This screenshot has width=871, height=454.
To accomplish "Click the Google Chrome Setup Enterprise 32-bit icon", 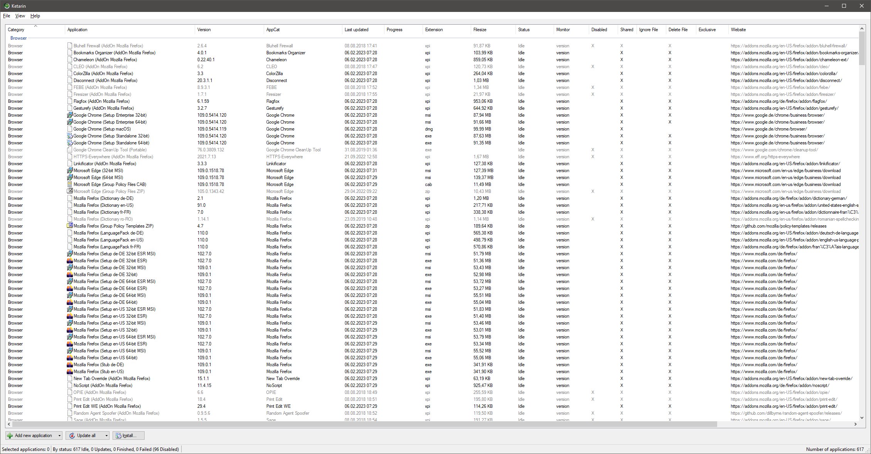I will (70, 115).
